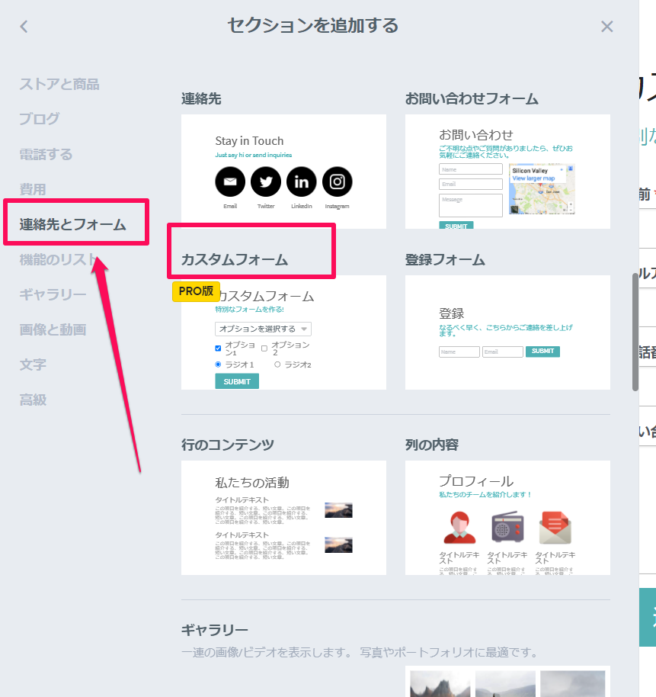Select the ラジオ1 radio button
The image size is (656, 697).
(x=218, y=365)
